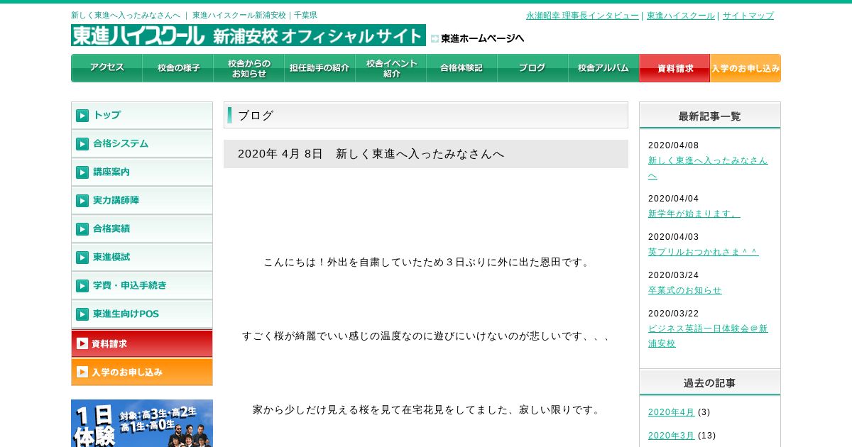Click the arrow icon next to 合格システム

coord(82,143)
